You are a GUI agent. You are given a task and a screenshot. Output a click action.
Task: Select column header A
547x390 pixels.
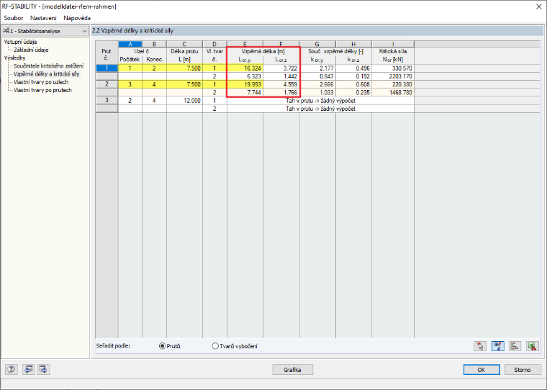click(x=130, y=44)
